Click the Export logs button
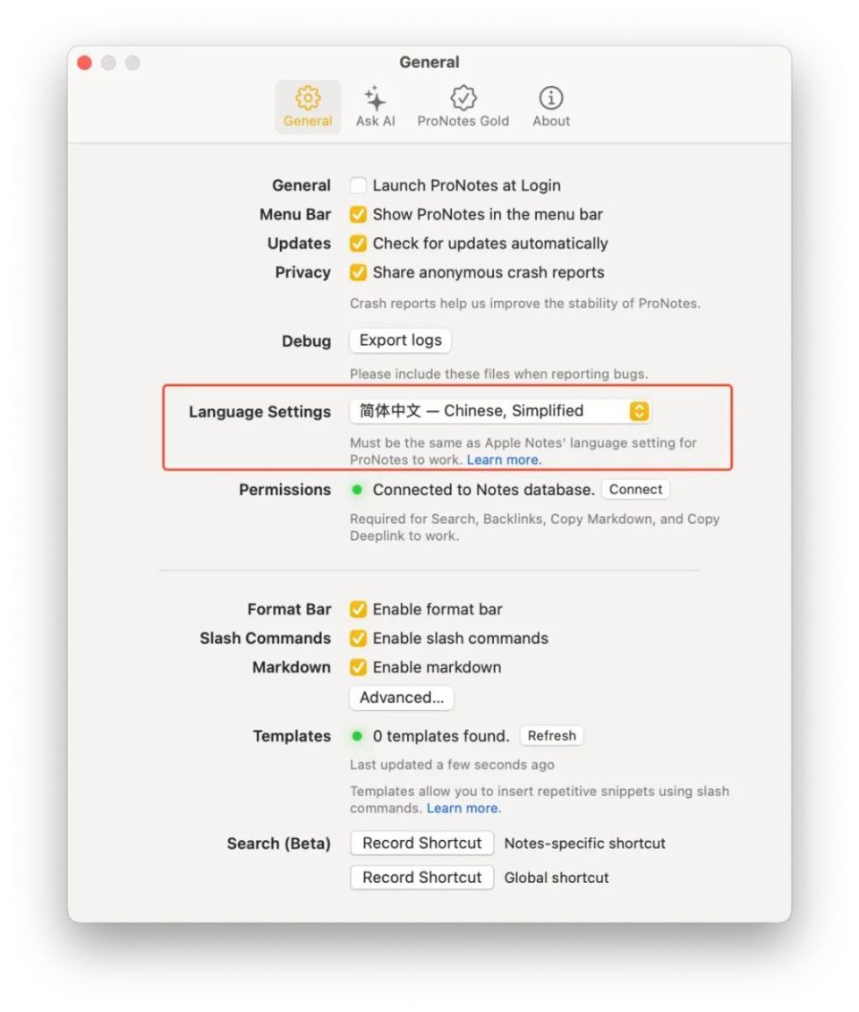This screenshot has width=859, height=1012. click(x=400, y=340)
